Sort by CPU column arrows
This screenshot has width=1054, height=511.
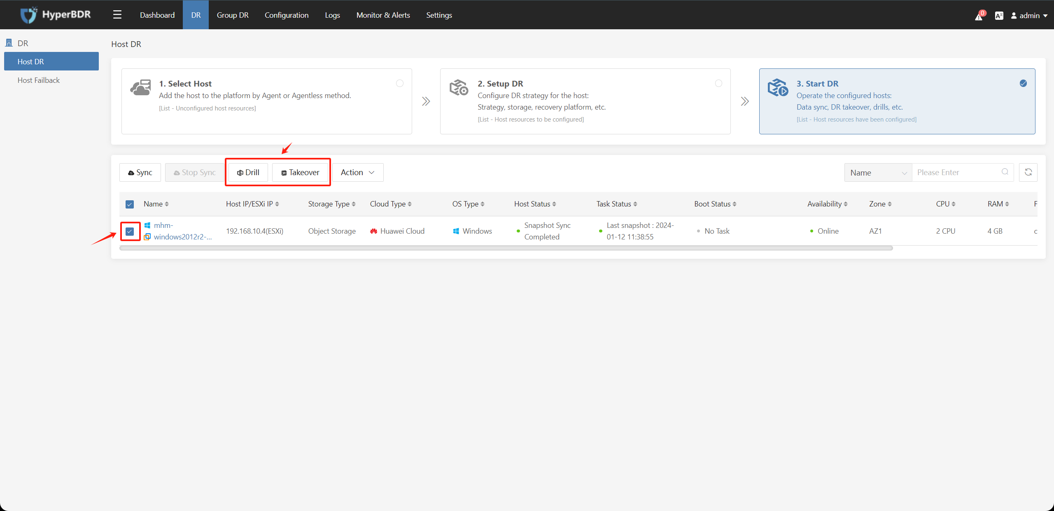[954, 204]
